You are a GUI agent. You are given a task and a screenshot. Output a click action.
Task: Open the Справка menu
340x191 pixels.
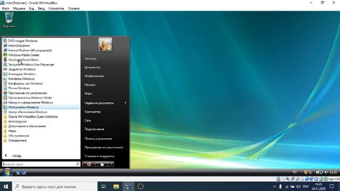(x=73, y=8)
